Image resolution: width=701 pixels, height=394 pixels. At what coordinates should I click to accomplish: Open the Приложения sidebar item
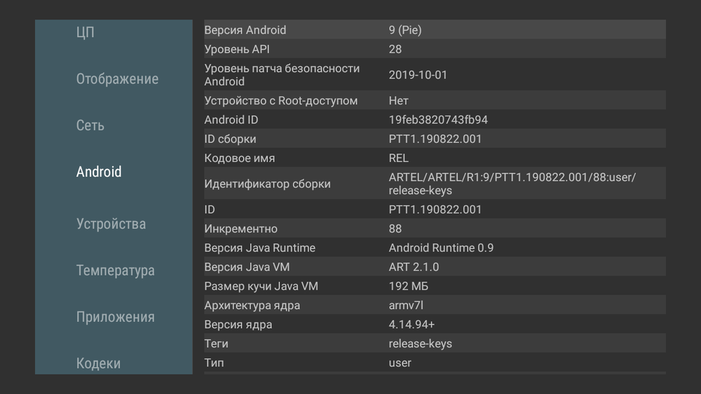115,317
